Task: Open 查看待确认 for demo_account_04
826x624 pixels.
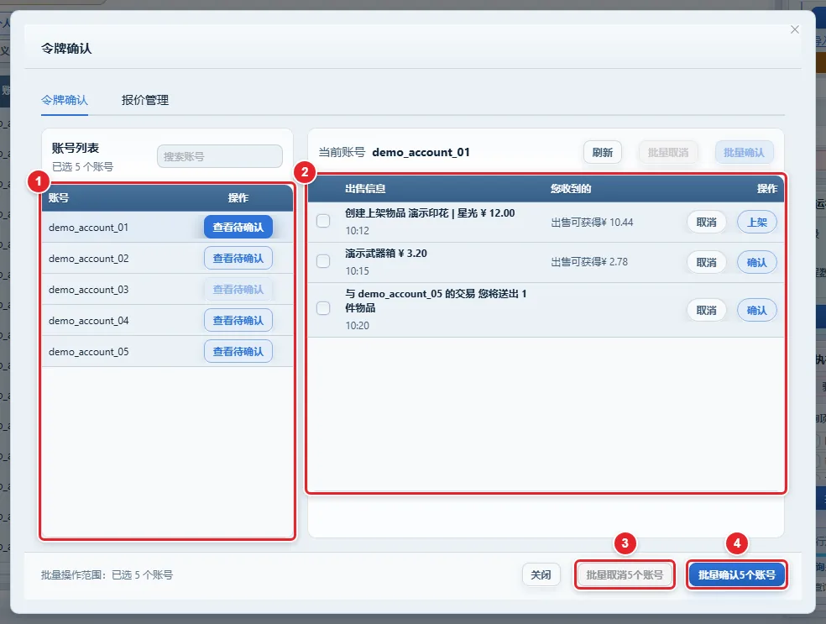Action: pyautogui.click(x=238, y=321)
